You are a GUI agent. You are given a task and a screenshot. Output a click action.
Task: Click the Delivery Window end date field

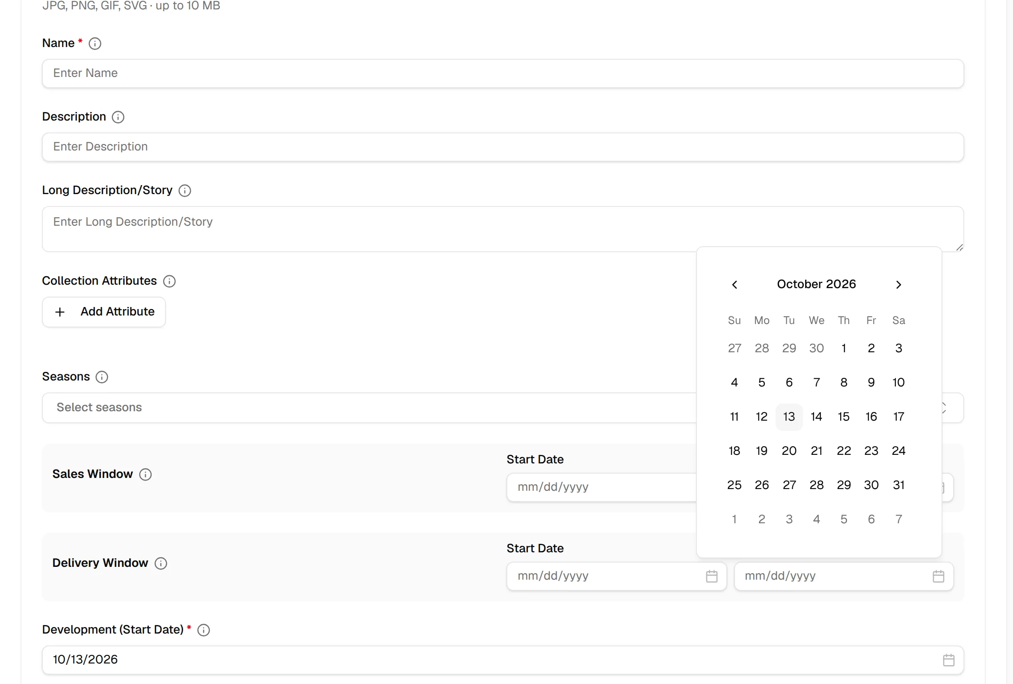(844, 576)
